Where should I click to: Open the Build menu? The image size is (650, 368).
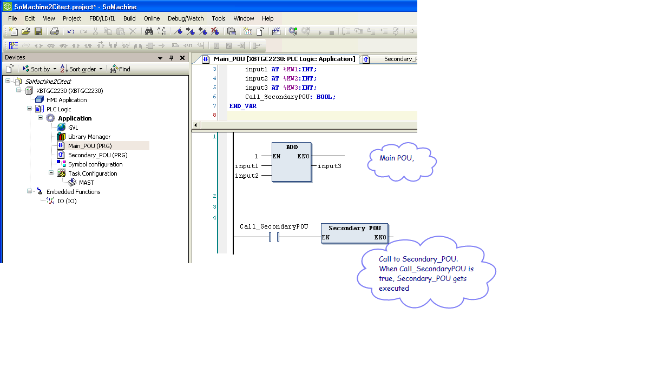click(x=129, y=18)
